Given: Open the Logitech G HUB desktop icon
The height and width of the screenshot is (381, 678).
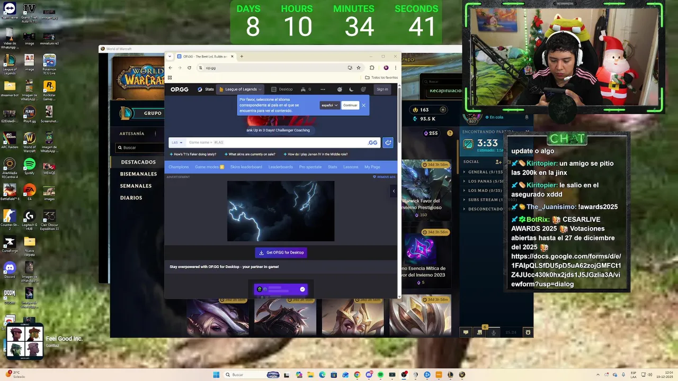Looking at the screenshot, I should point(29,220).
